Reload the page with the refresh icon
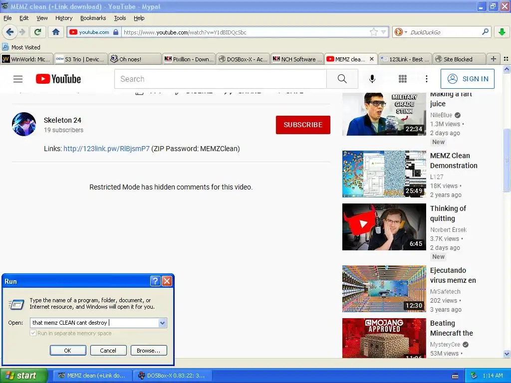 tap(38, 32)
